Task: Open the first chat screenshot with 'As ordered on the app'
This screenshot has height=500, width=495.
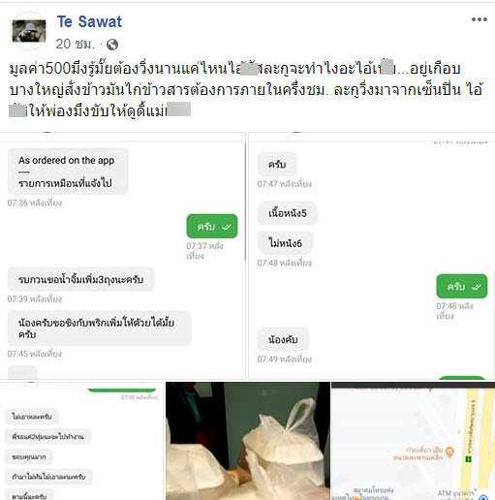Action: [123, 256]
